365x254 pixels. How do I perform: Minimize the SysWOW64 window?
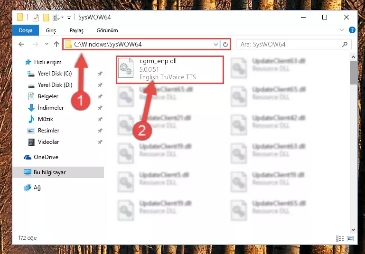tap(303, 17)
